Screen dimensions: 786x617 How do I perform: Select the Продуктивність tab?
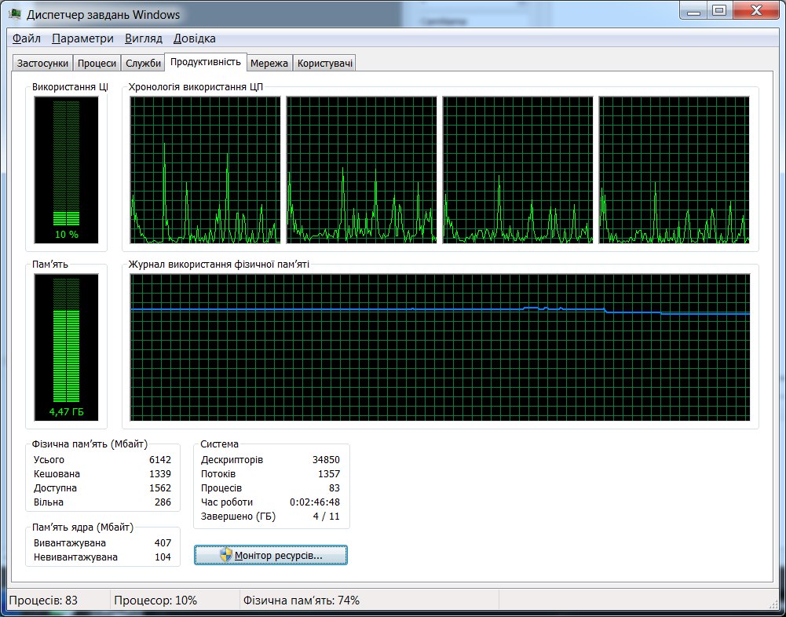point(206,62)
